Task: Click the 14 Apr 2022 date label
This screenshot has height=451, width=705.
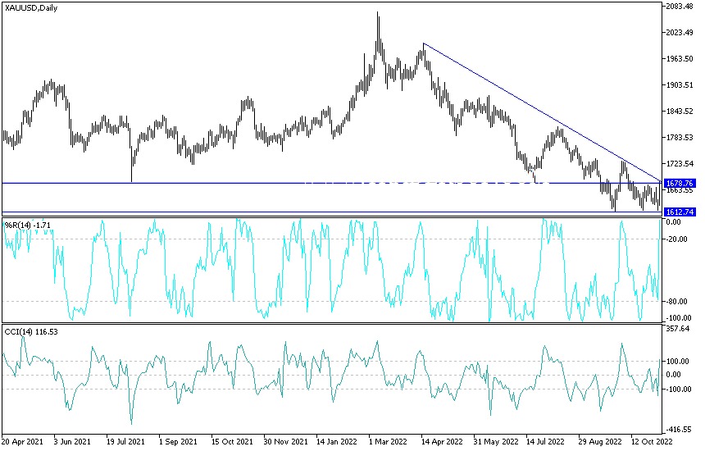Action: coord(442,441)
